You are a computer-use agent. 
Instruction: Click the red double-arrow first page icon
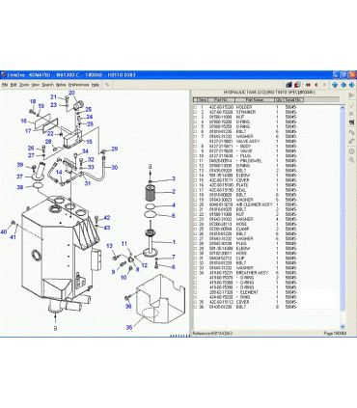(x=308, y=85)
